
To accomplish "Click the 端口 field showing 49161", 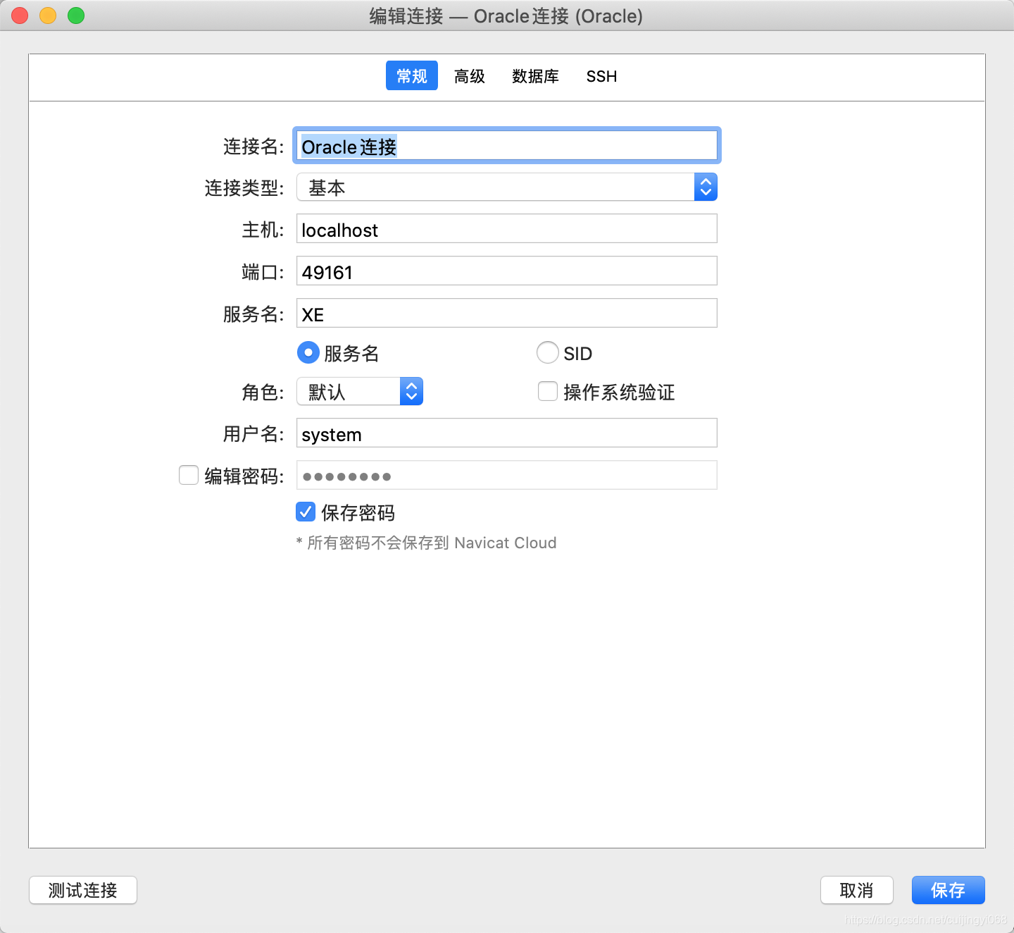I will (x=507, y=271).
